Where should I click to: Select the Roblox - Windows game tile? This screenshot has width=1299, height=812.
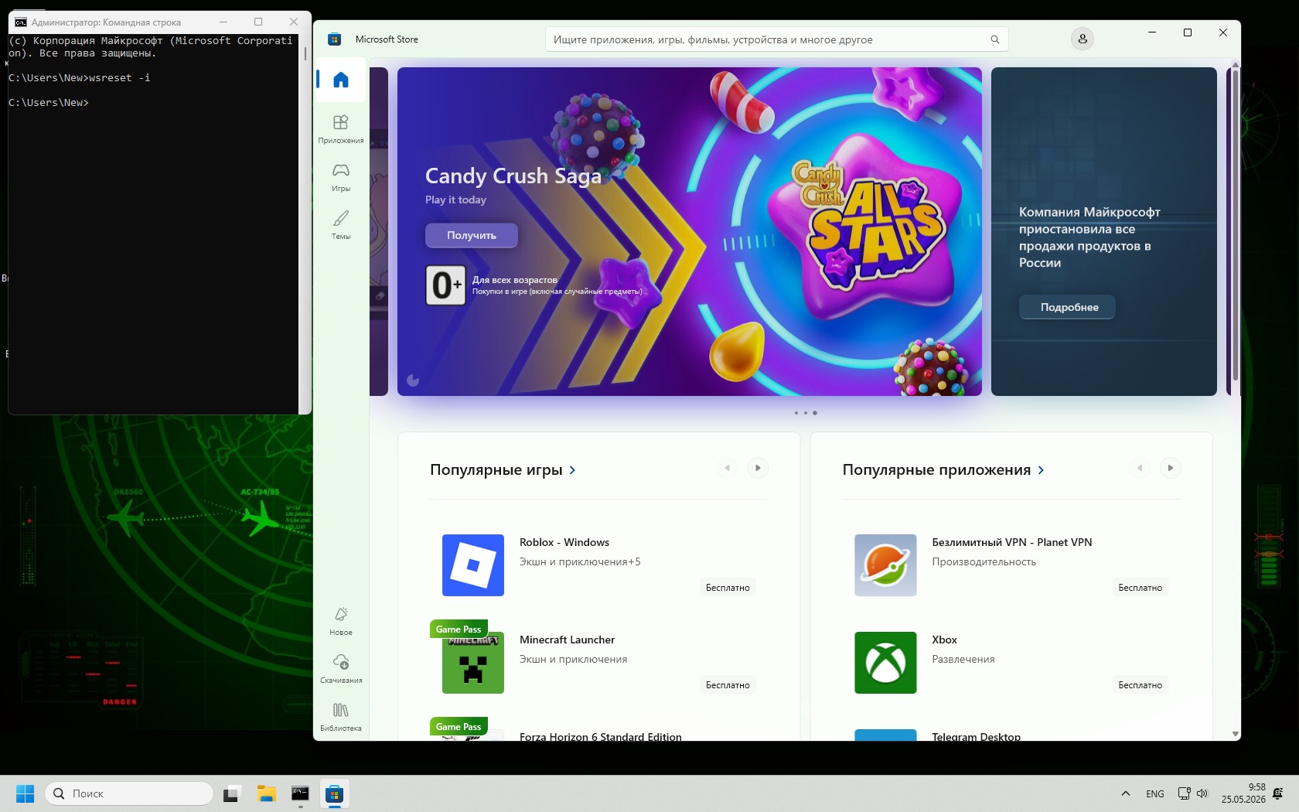point(599,565)
